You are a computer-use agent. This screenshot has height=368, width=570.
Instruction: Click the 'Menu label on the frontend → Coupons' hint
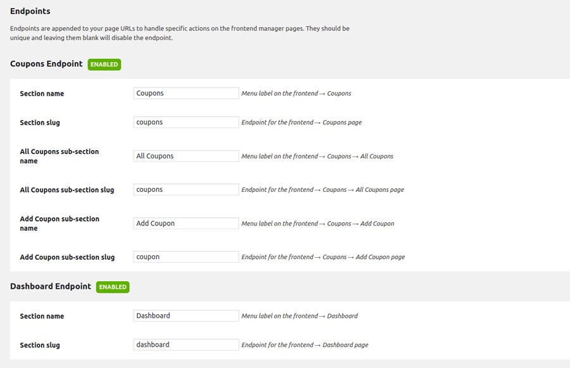tap(296, 94)
